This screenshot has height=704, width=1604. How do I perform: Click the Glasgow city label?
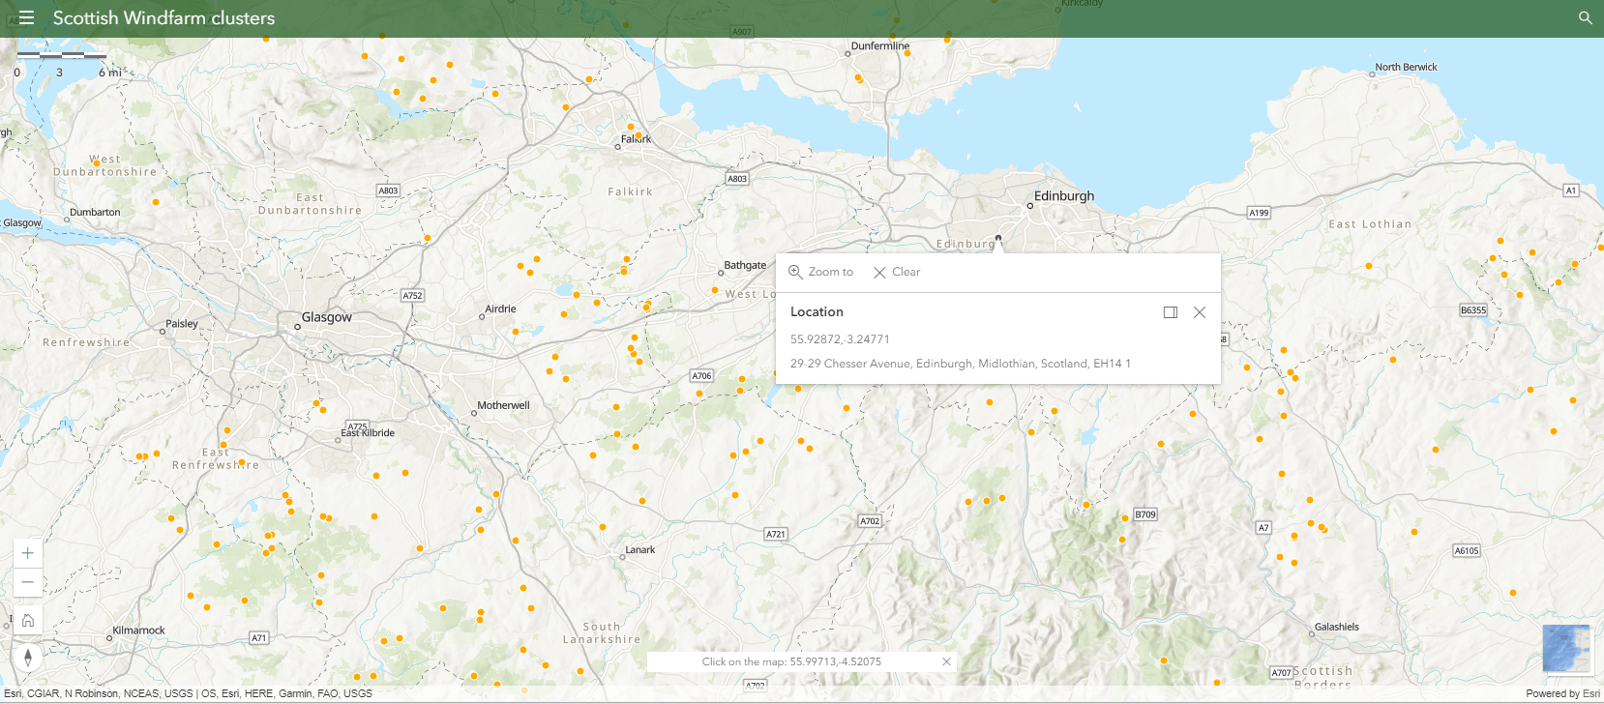(x=327, y=316)
